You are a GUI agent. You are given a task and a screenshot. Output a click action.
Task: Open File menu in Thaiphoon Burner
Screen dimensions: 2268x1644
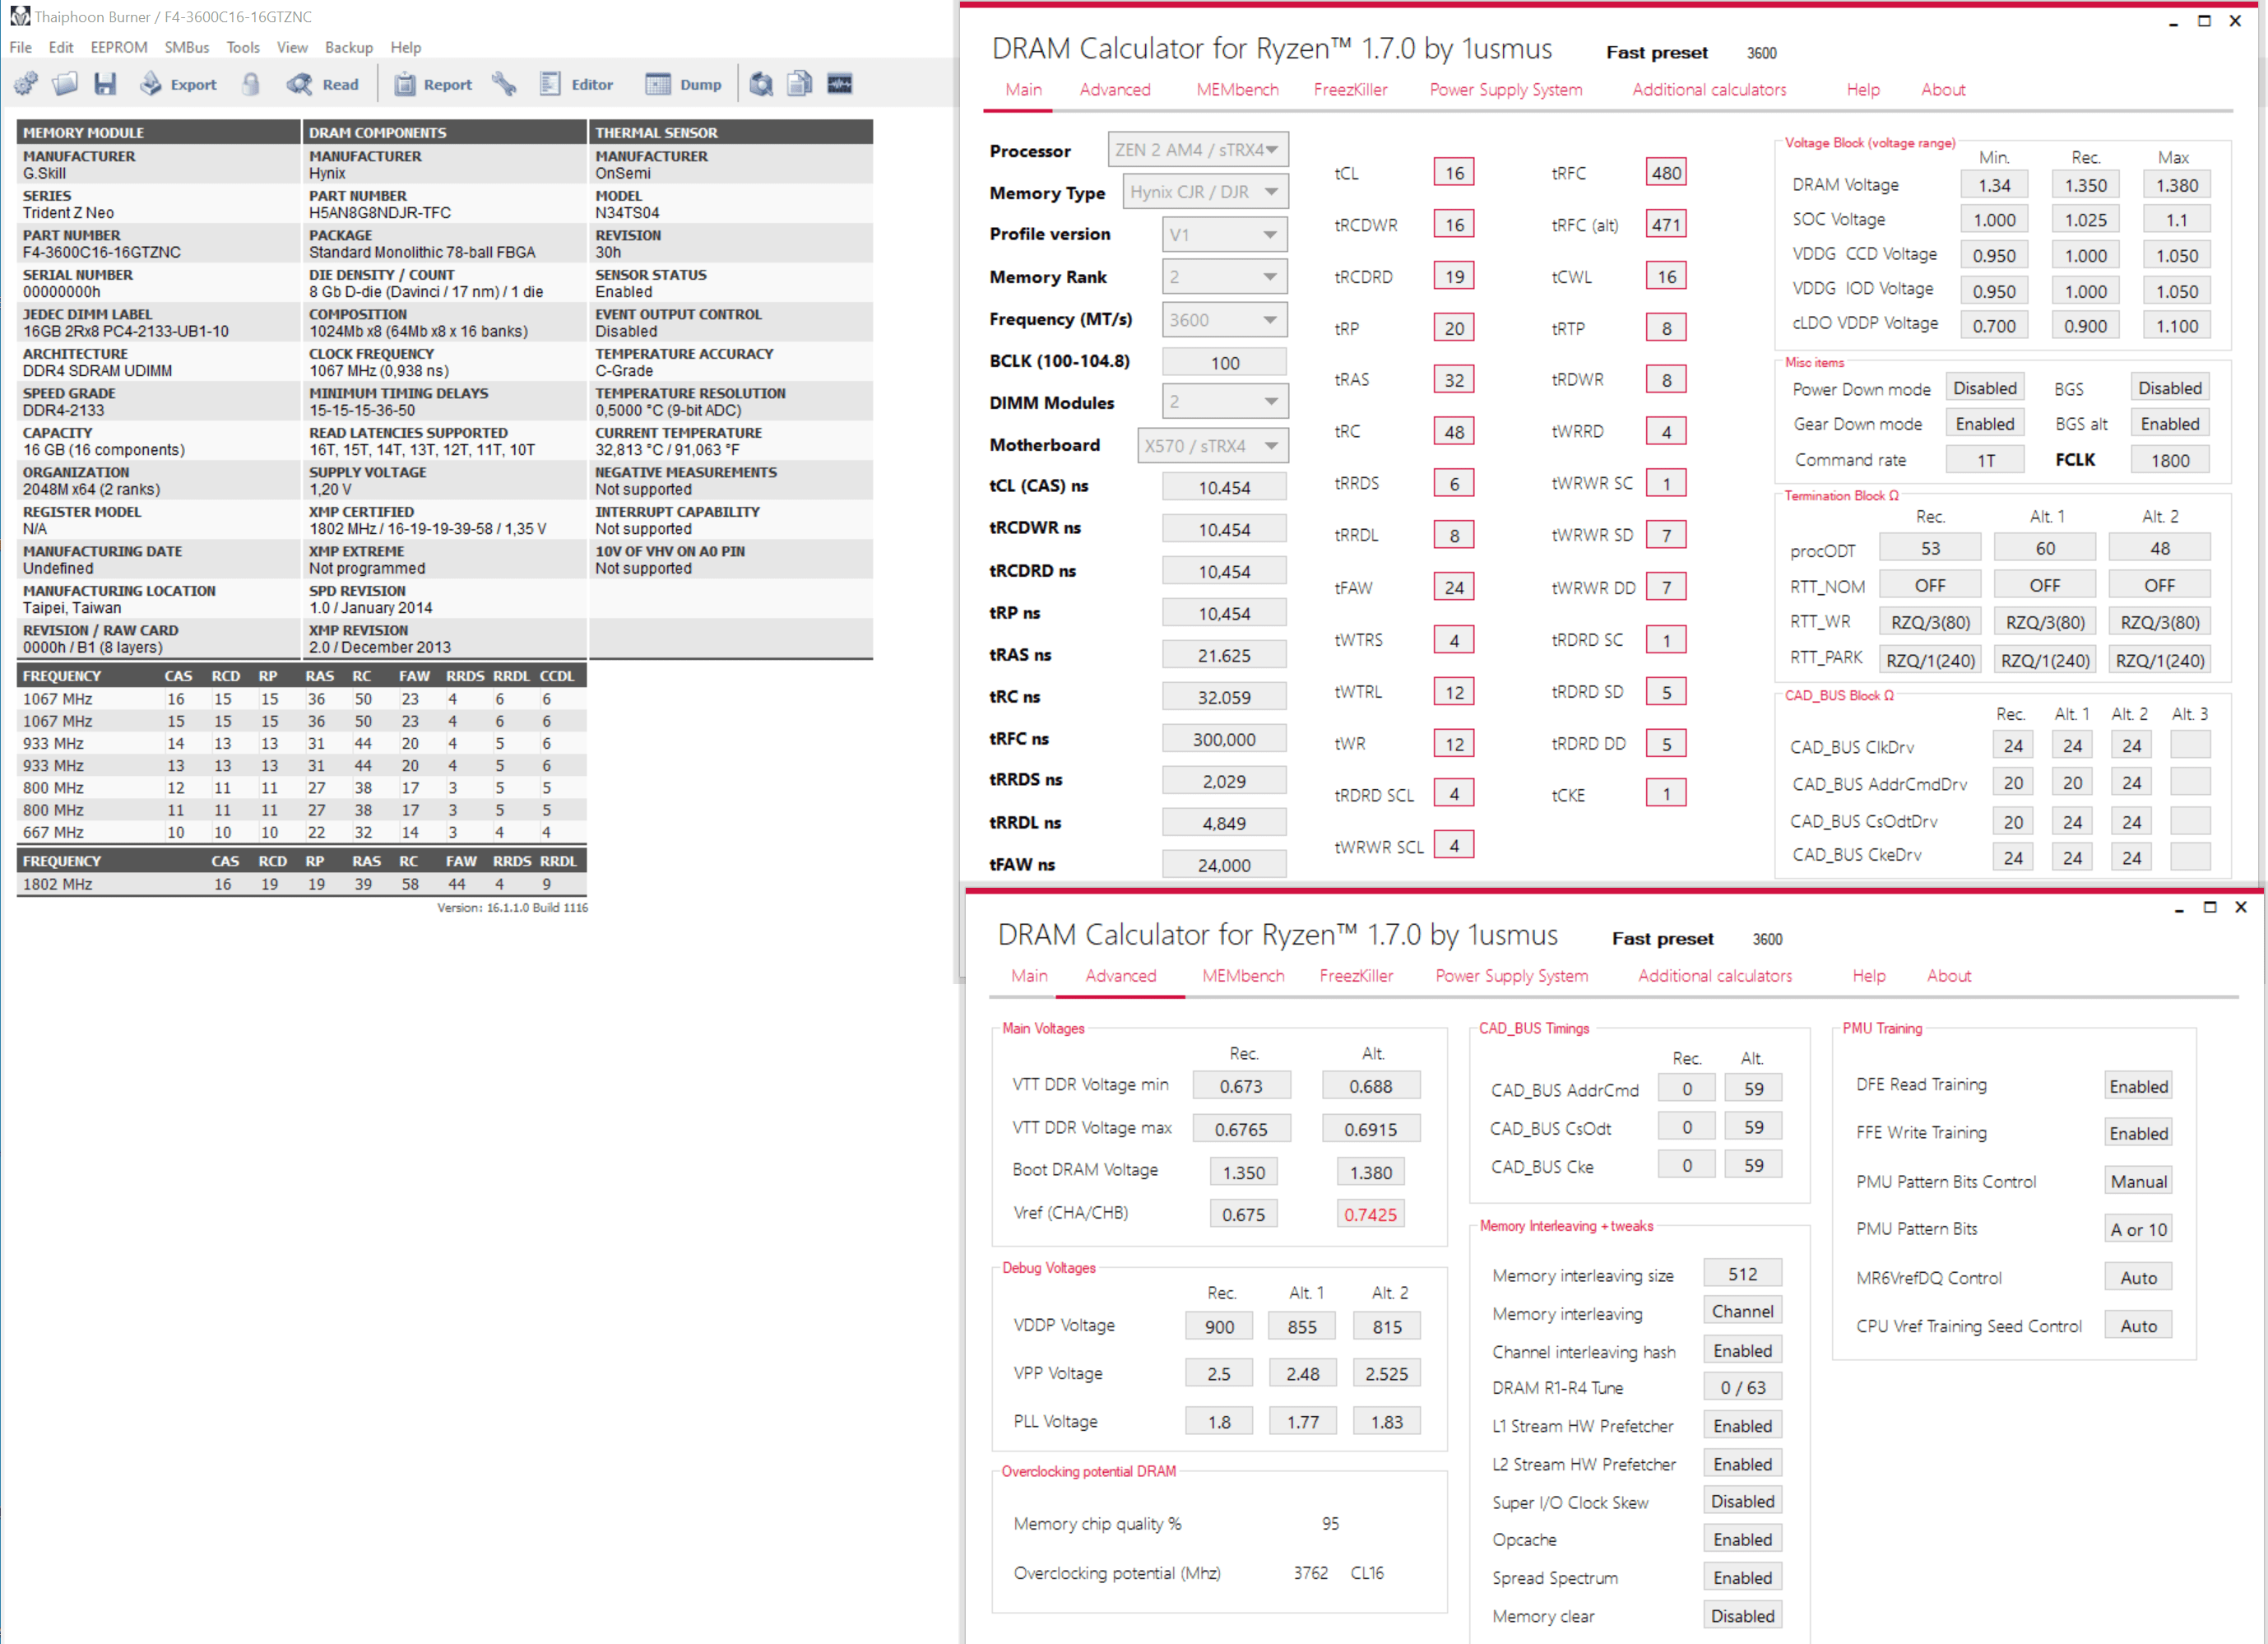[21, 47]
